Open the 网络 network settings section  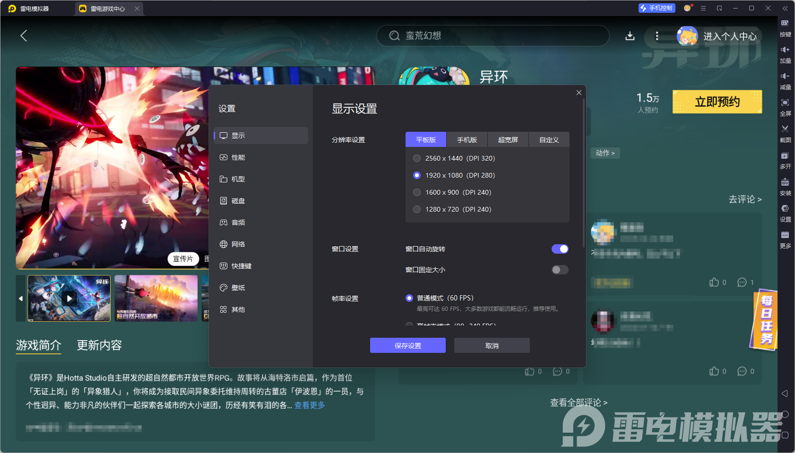pos(238,244)
